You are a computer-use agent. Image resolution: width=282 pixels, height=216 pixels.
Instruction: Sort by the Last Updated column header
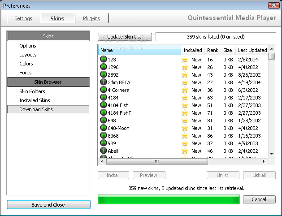click(x=252, y=50)
